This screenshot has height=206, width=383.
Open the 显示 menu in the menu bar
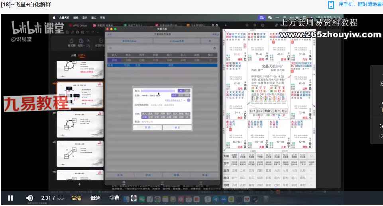click(84, 18)
